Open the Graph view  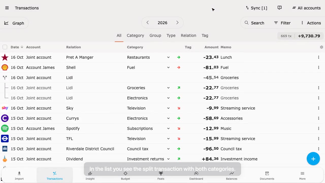click(x=14, y=23)
